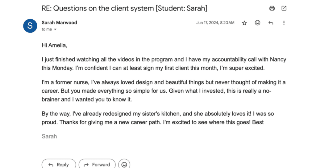The height and width of the screenshot is (168, 316).
Task: Click the "to me" recipient text
Action: [47, 30]
